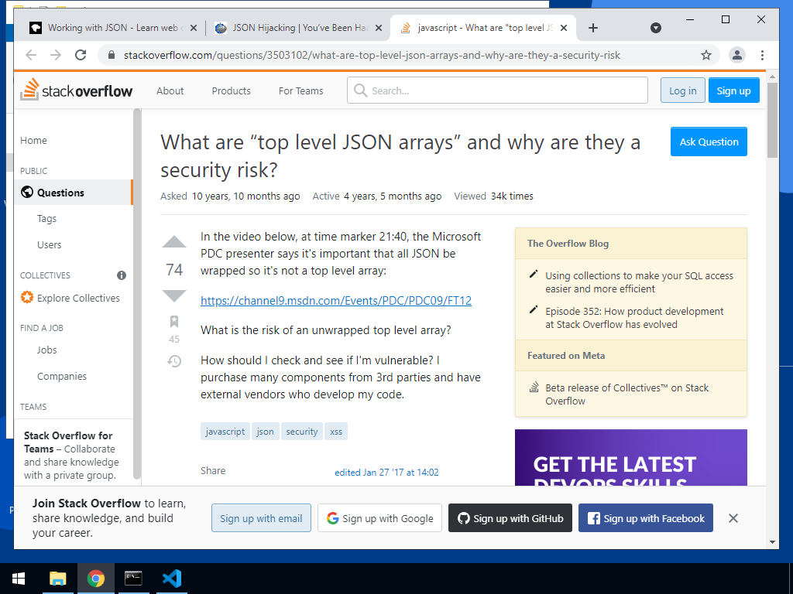Image resolution: width=793 pixels, height=594 pixels.
Task: Click the Log in button
Action: pyautogui.click(x=683, y=90)
